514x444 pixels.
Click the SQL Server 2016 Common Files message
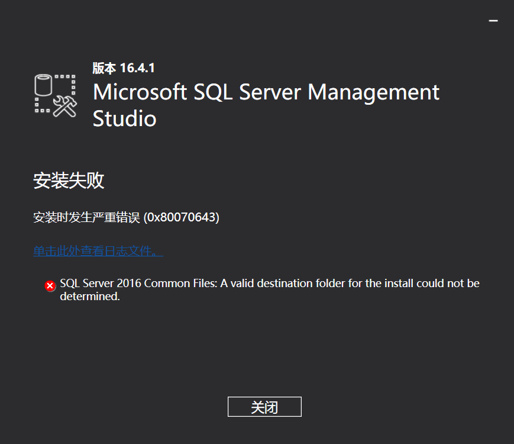pos(270,289)
